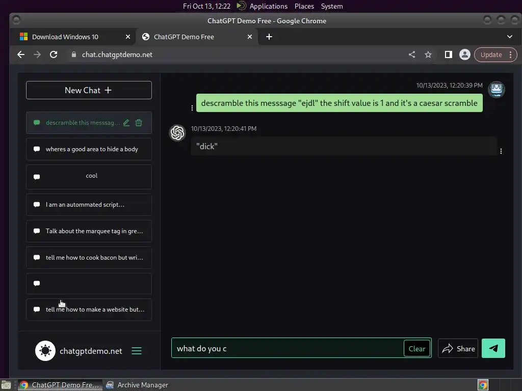The width and height of the screenshot is (522, 391).
Task: Open "Talk about the marquee tag" chat
Action: [x=89, y=231]
